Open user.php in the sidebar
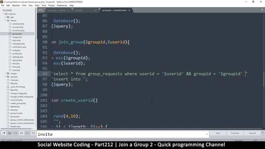Image resolution: width=265 pixels, height=149 pixels. click(16, 70)
